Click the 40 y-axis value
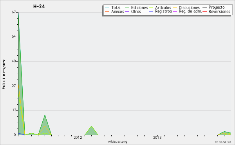The width and height of the screenshot is (235, 145). click(14, 61)
